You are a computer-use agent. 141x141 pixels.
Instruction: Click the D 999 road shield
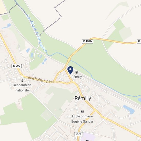click(x=17, y=66)
